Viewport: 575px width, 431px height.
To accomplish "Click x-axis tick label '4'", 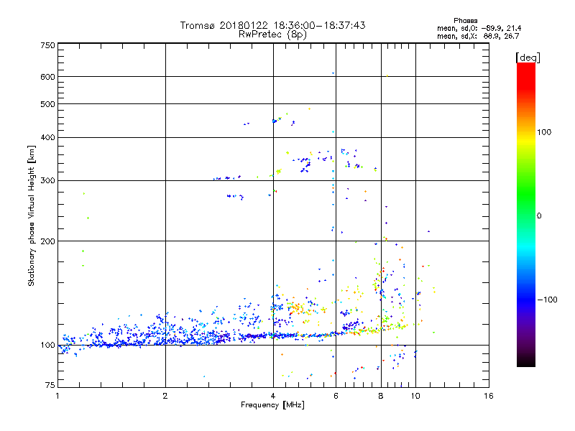I will tap(273, 396).
